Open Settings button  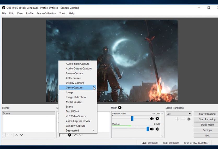[206, 130]
